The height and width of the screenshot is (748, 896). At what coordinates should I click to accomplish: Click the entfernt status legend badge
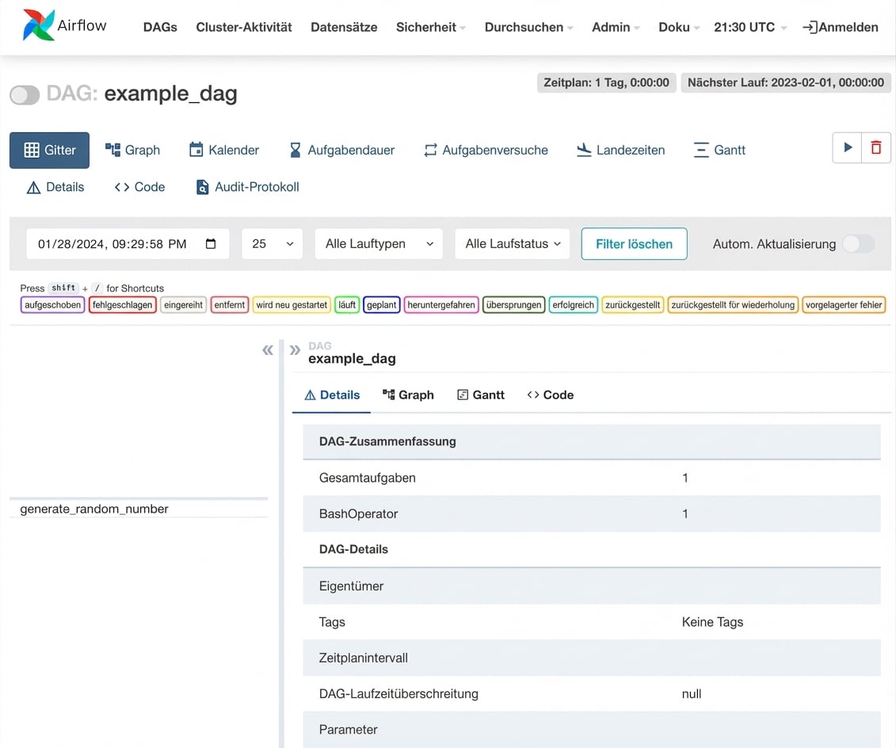pos(230,305)
